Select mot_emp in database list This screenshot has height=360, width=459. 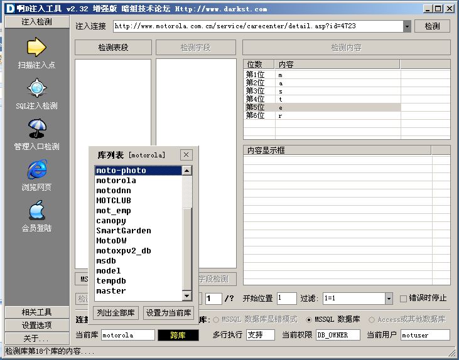coord(138,211)
